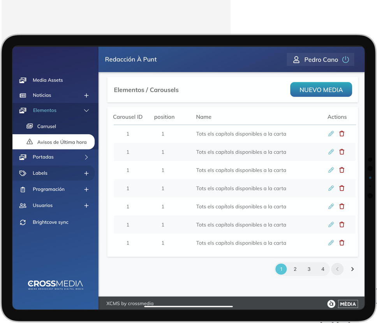The image size is (377, 323).
Task: Click the pencil edit icon in last row
Action: click(331, 243)
